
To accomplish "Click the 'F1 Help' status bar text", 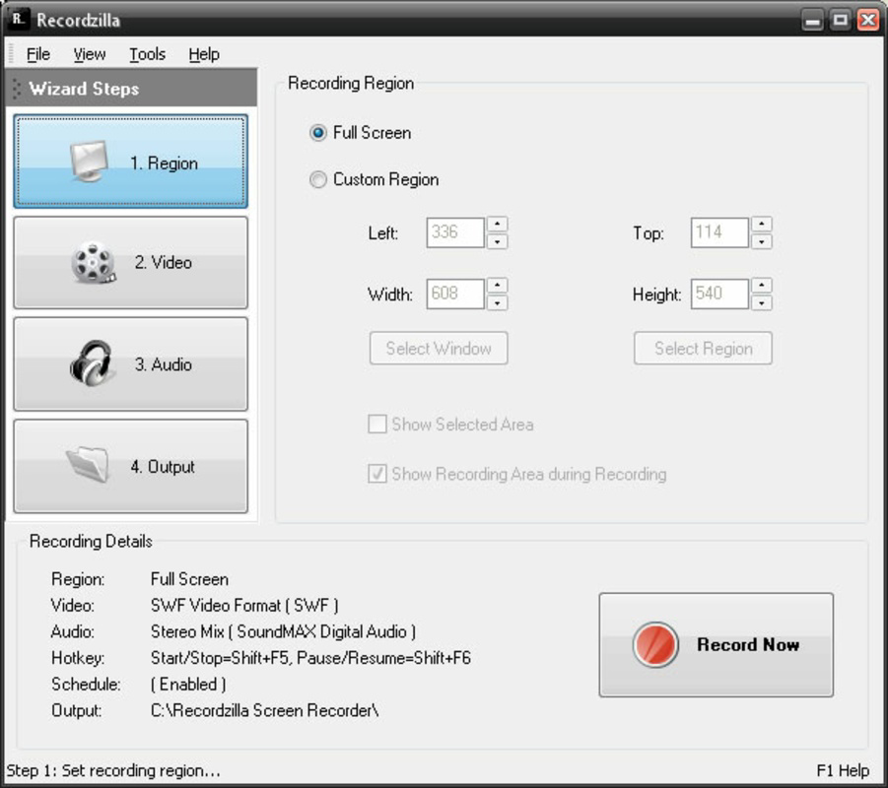I will tap(843, 770).
